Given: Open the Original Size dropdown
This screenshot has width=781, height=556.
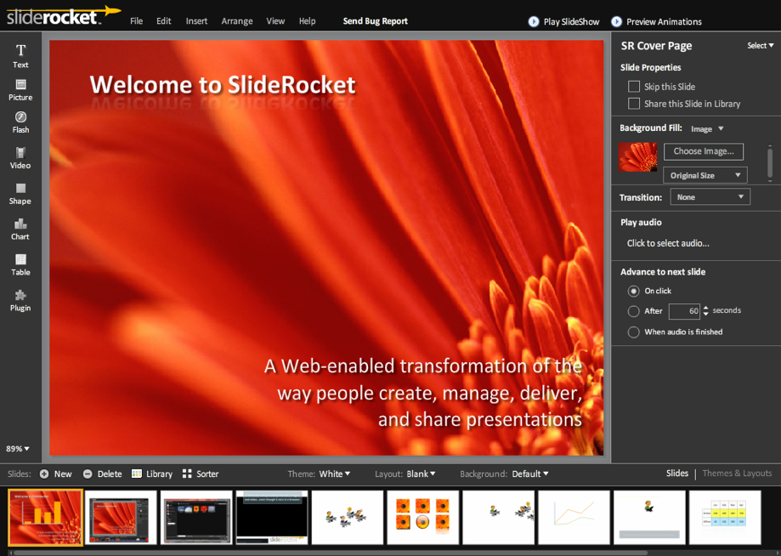Looking at the screenshot, I should coord(705,175).
